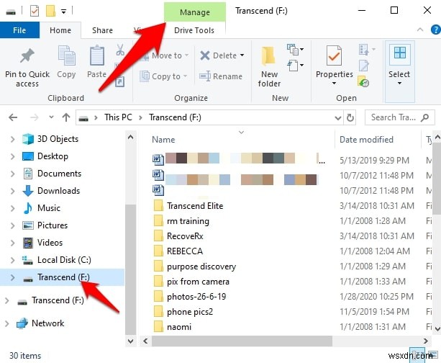441x363 pixels.
Task: Open the first Word document icon
Action: (x=158, y=160)
